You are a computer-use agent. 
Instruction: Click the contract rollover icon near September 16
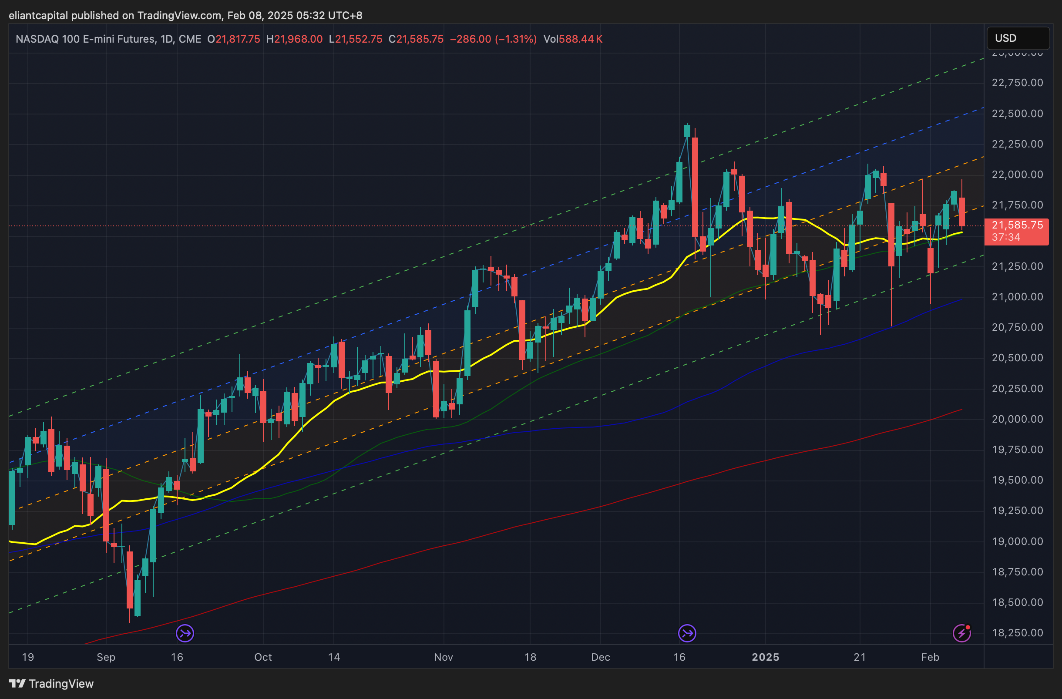coord(185,633)
